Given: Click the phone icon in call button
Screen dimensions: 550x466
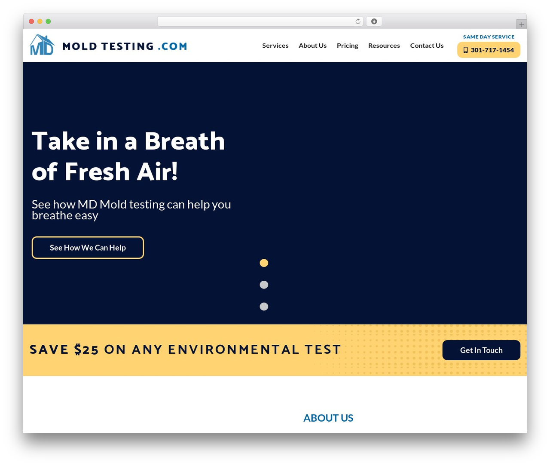Looking at the screenshot, I should tap(465, 50).
